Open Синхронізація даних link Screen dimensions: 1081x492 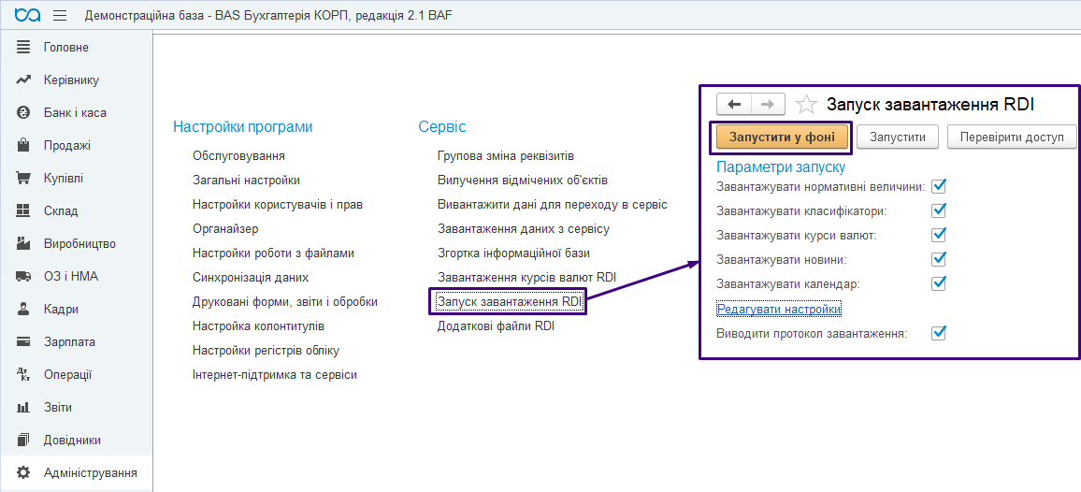tap(251, 278)
